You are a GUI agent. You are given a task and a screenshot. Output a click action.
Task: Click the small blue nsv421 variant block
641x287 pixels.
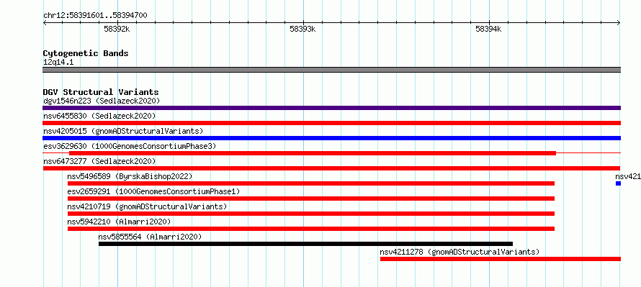(x=618, y=183)
